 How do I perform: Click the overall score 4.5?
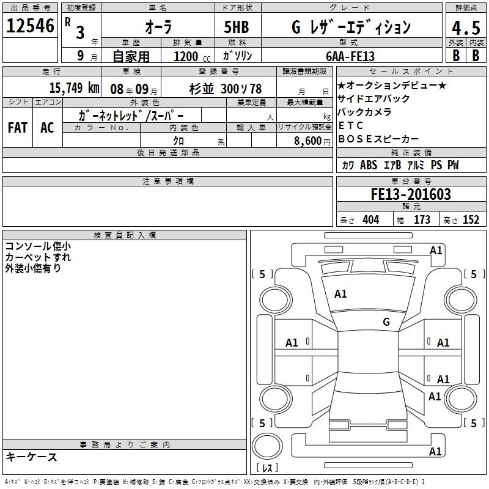(466, 28)
